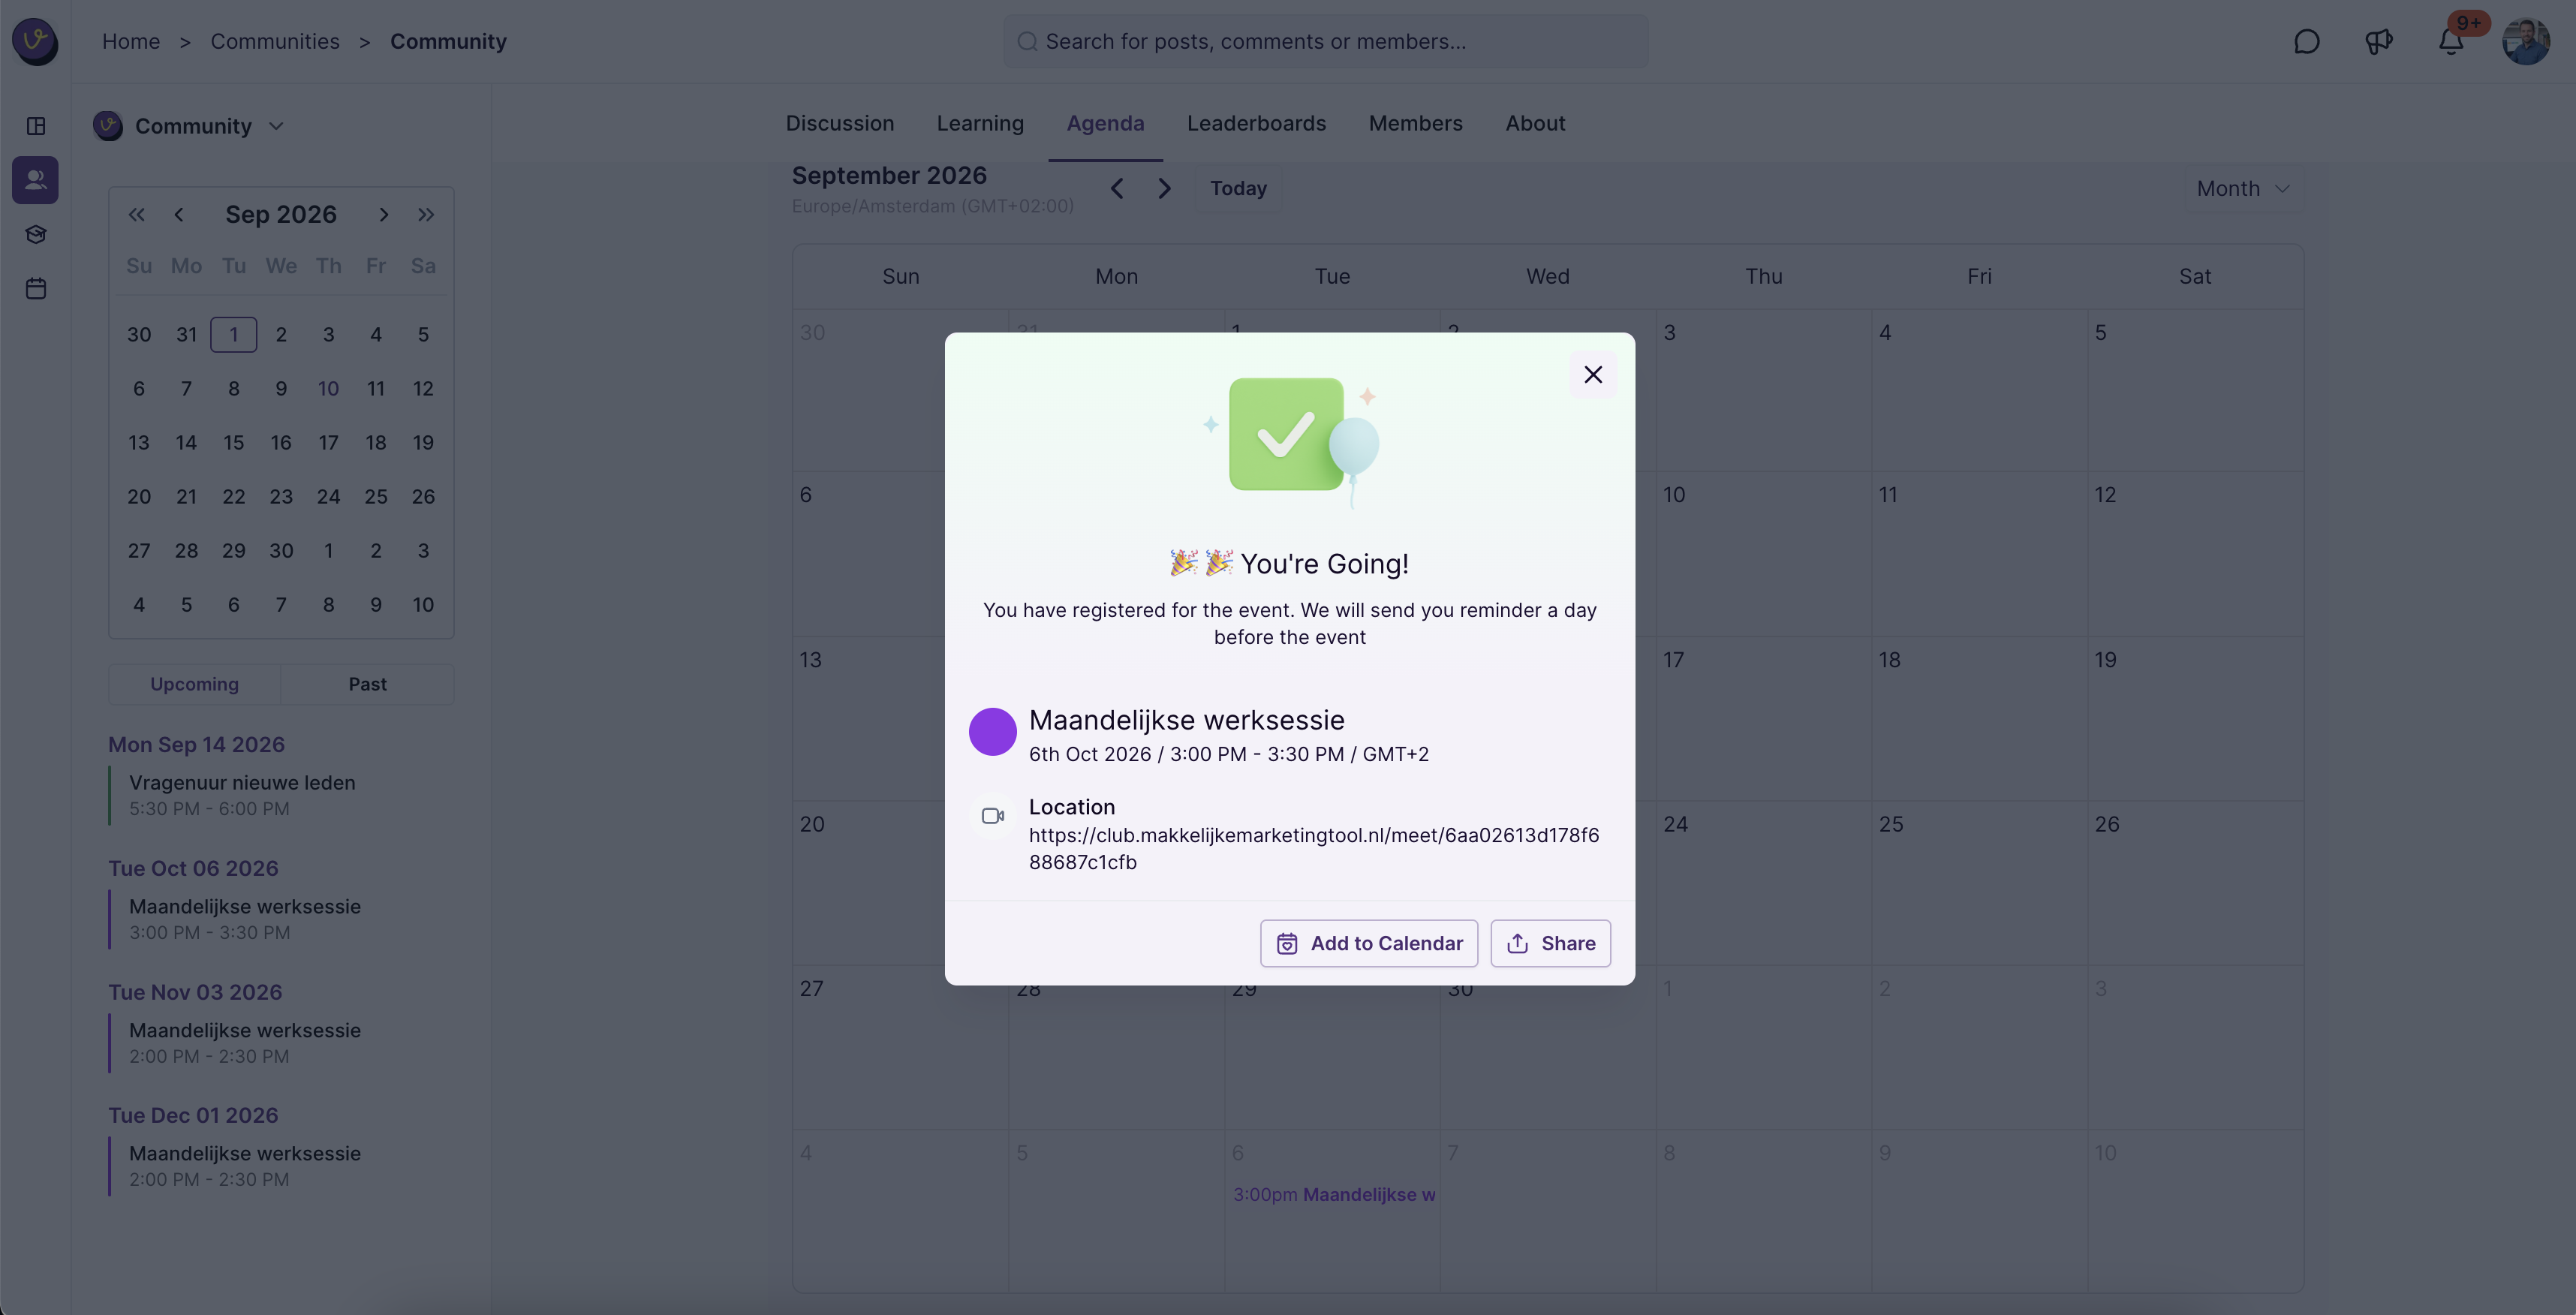Open the notifications bell
This screenshot has width=2576, height=1315.
point(2450,42)
